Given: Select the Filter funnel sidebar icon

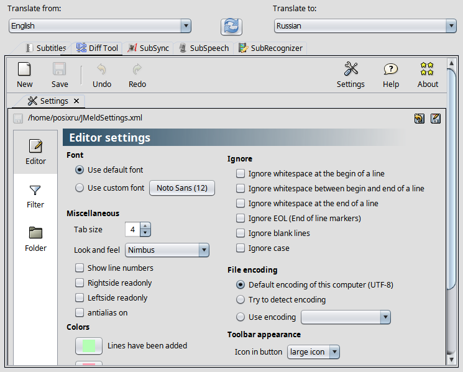Looking at the screenshot, I should [x=35, y=190].
